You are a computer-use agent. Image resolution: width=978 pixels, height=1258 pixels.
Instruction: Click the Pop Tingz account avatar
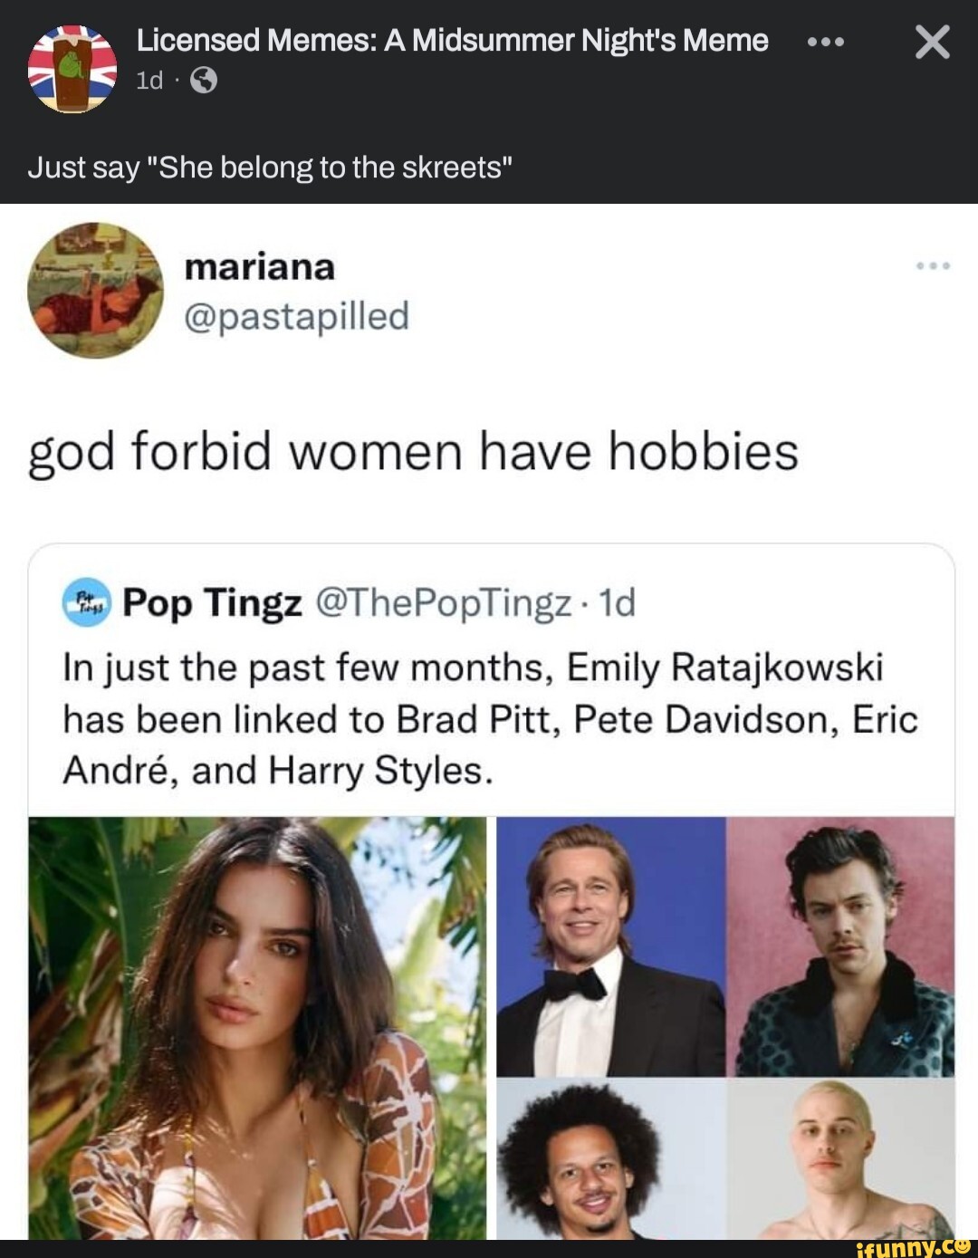(86, 602)
